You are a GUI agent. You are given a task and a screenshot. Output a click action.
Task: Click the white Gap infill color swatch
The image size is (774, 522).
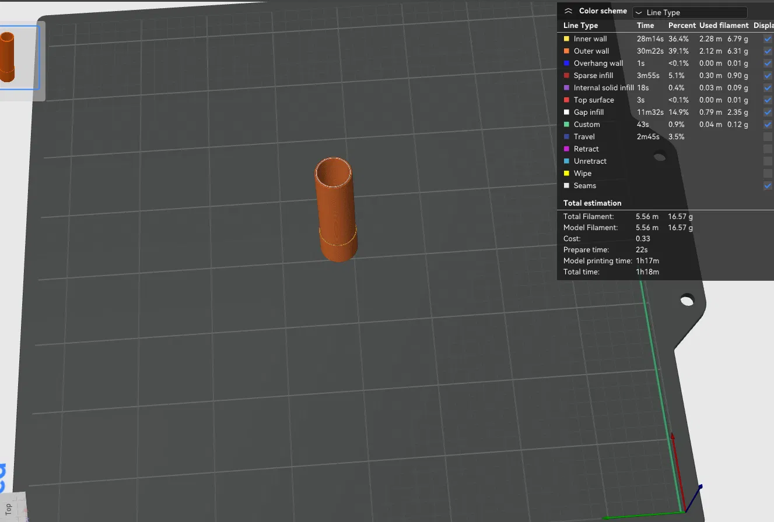[566, 112]
